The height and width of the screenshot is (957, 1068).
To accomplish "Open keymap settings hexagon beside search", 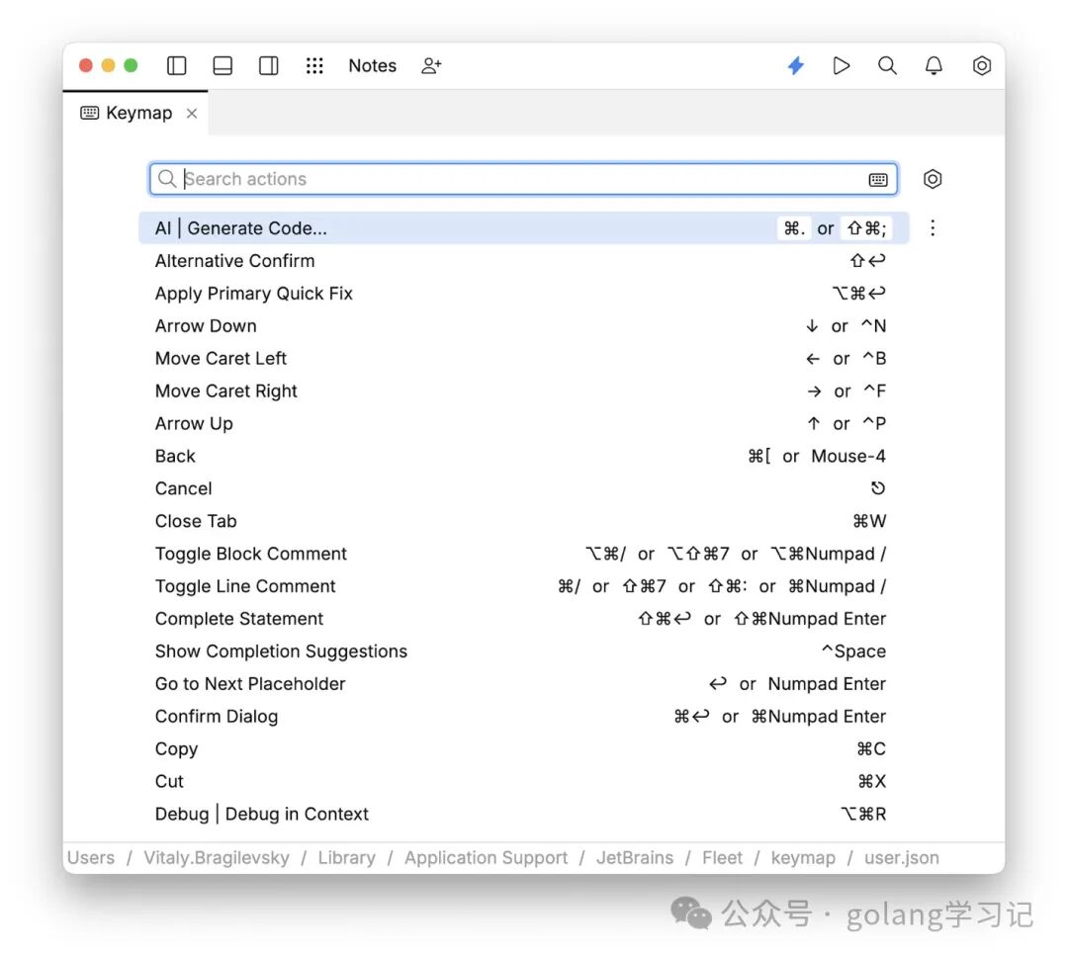I will pos(933,179).
